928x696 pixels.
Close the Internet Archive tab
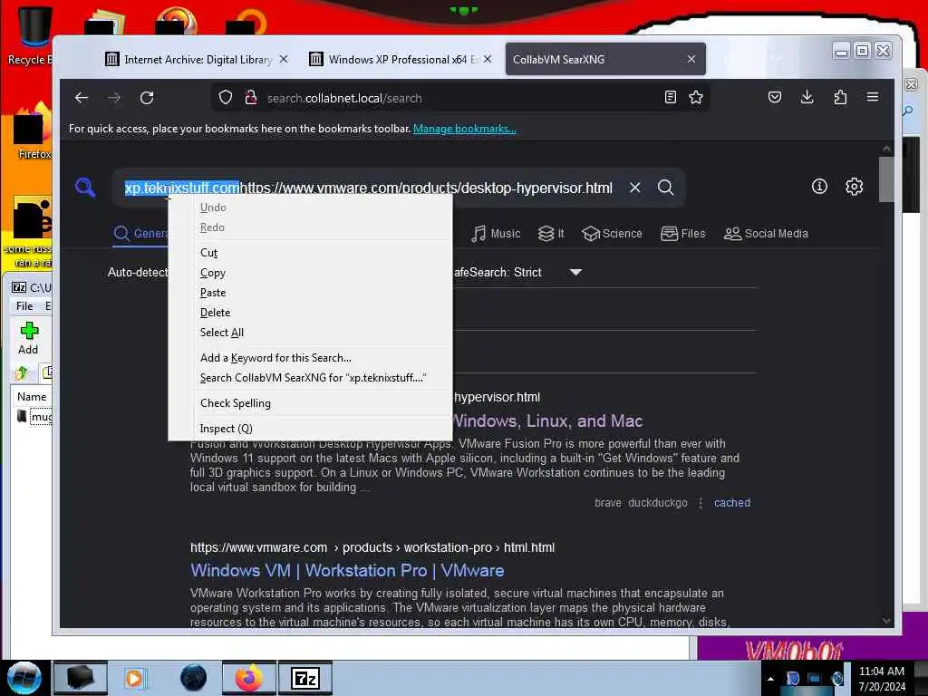coord(284,59)
